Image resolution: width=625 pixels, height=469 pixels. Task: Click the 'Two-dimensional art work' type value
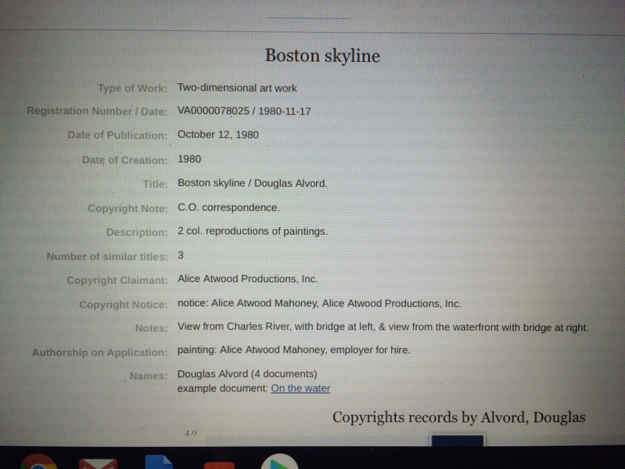(237, 88)
